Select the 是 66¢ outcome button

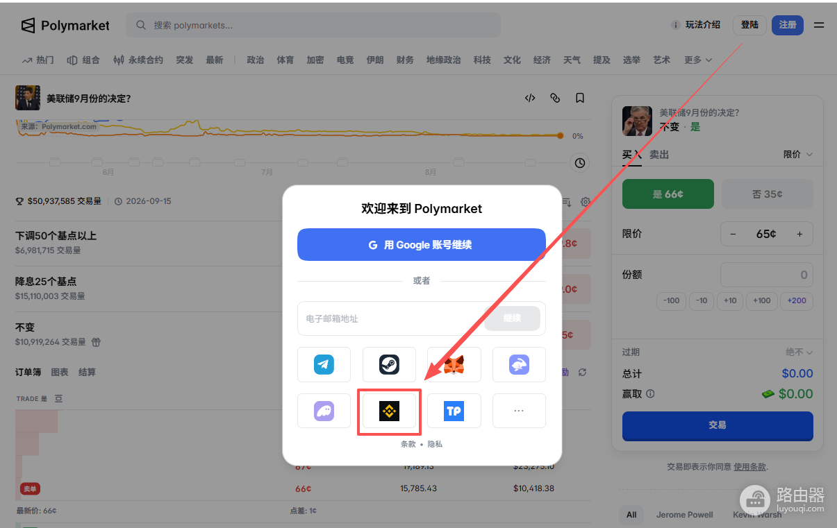668,194
